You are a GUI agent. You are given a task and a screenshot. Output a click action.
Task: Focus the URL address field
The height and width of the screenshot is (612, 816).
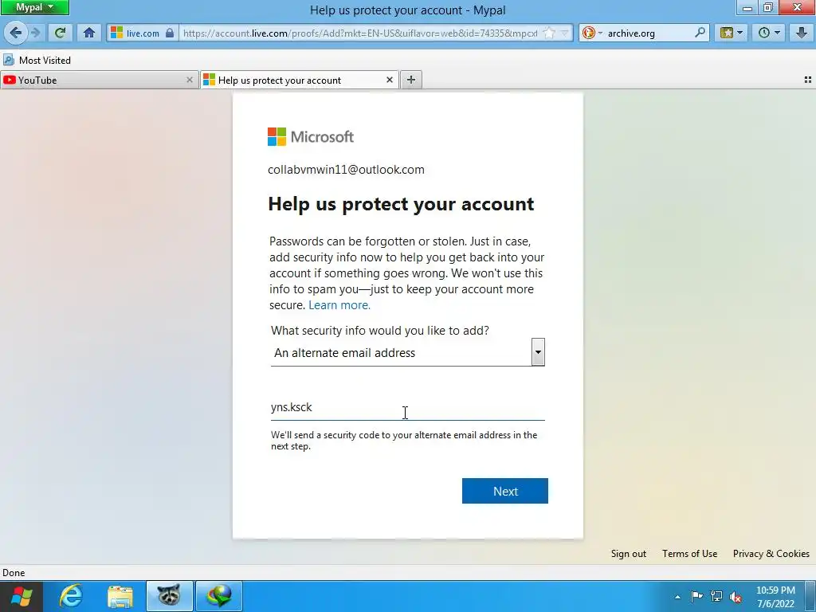click(360, 33)
